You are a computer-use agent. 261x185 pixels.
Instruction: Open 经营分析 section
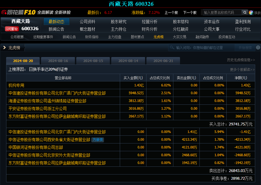[150, 22]
